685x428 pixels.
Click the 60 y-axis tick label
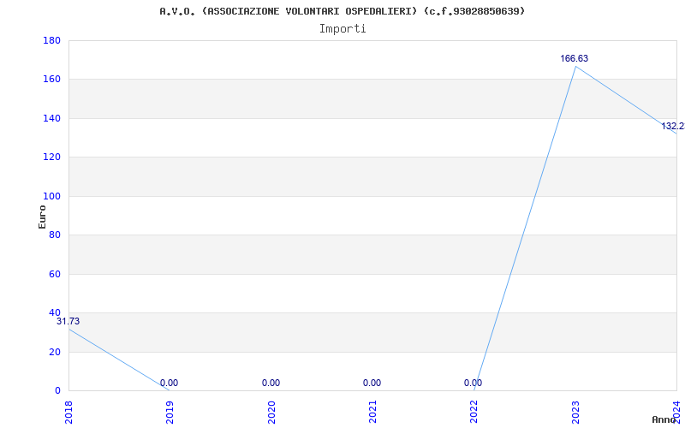[55, 274]
